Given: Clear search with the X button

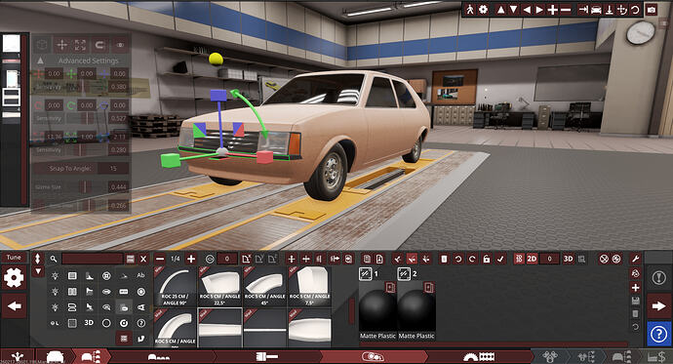Looking at the screenshot, I should (143, 259).
